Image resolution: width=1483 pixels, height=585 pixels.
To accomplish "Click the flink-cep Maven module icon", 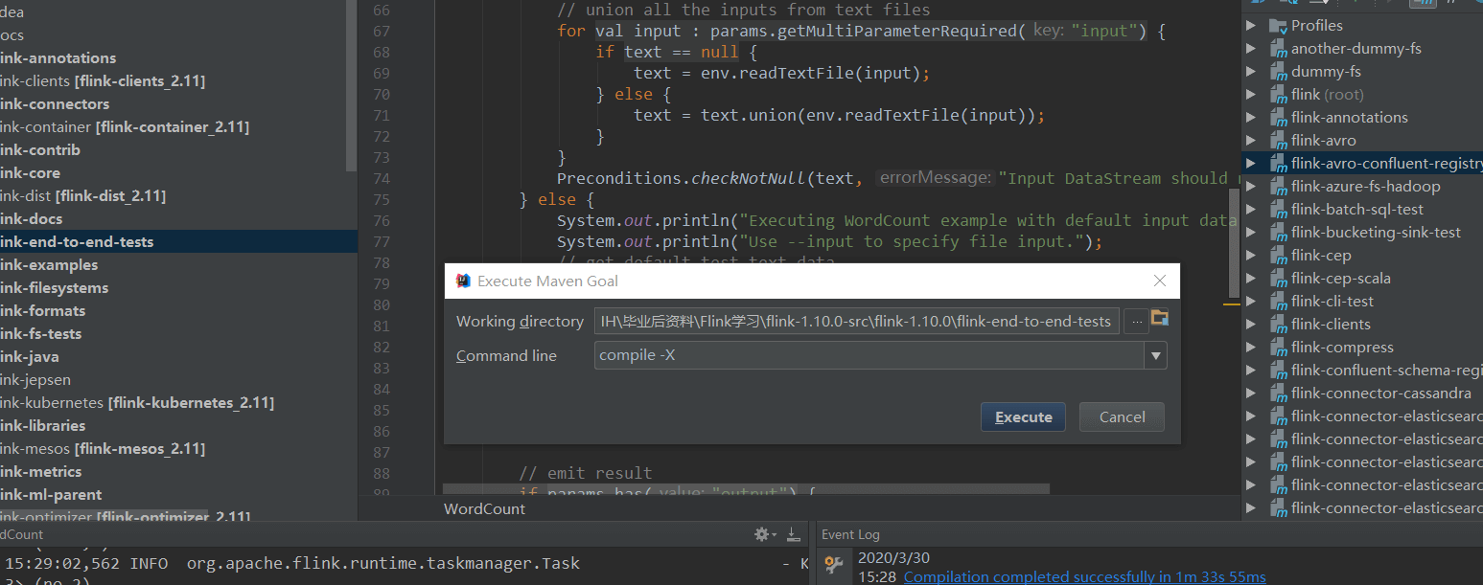I will [1277, 256].
